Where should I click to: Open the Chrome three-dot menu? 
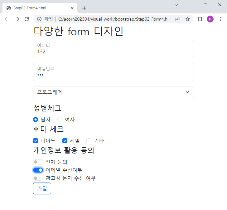220,19
